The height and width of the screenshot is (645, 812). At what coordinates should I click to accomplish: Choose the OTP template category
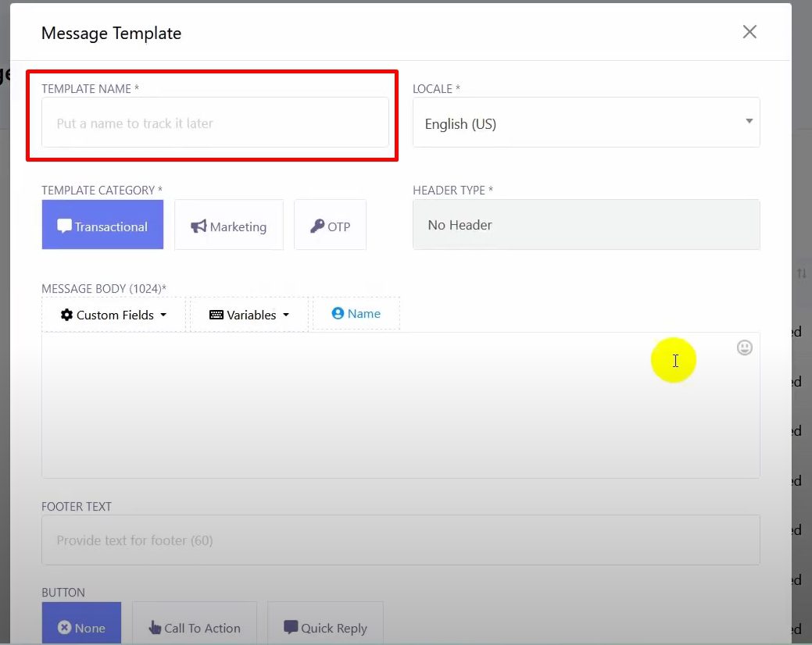click(330, 226)
